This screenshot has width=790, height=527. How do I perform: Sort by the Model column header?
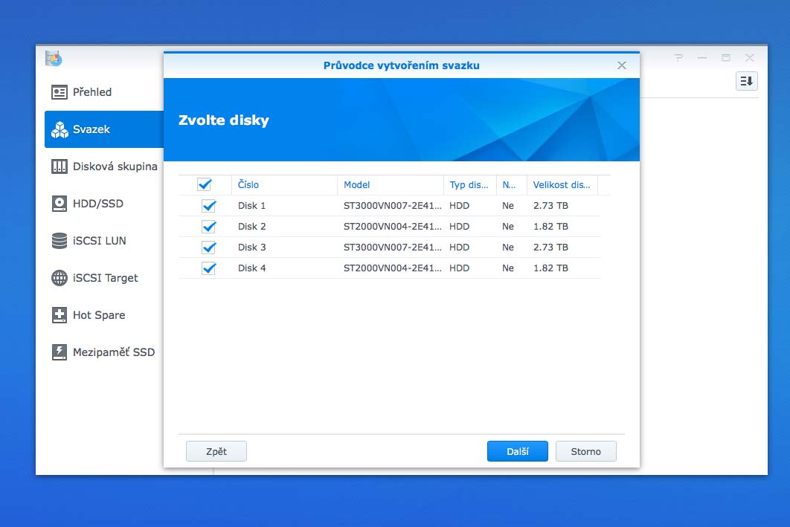[357, 184]
